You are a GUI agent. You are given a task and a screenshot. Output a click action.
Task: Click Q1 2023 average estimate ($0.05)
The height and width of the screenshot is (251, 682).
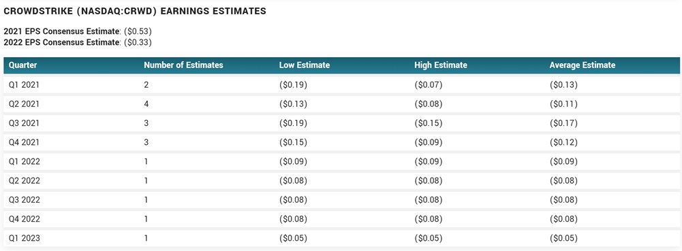point(563,238)
